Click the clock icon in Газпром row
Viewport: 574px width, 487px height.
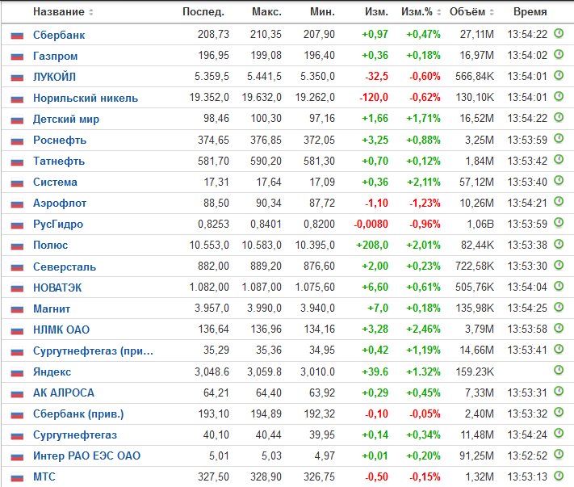(x=559, y=54)
